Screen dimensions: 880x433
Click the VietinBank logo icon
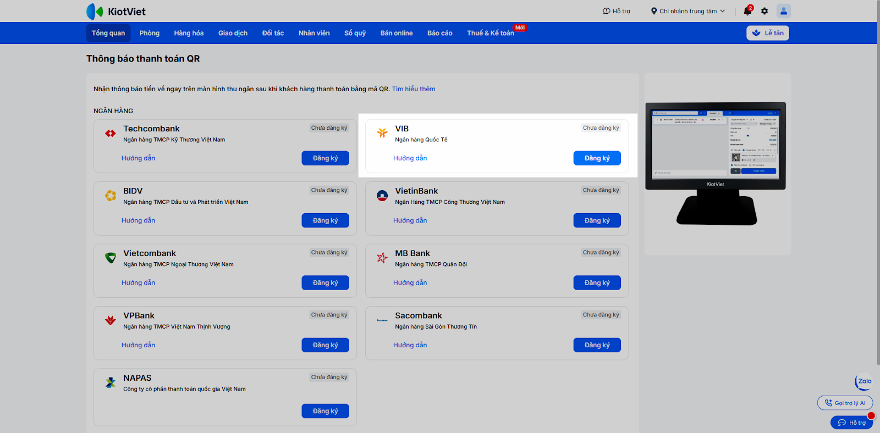tap(382, 196)
